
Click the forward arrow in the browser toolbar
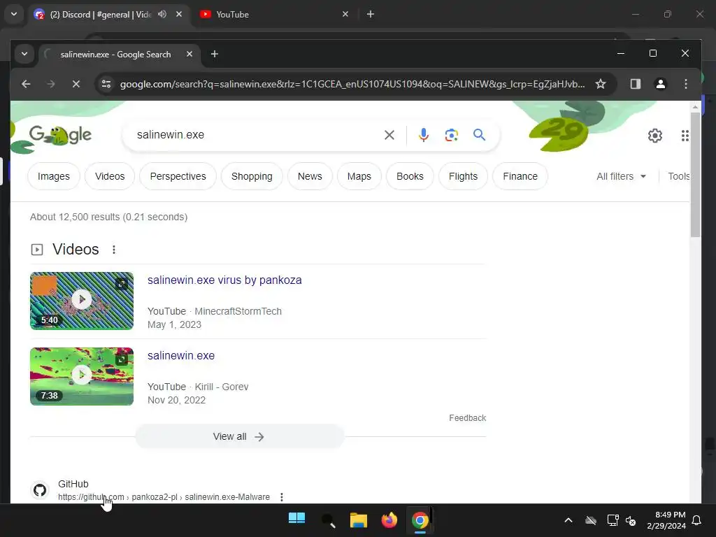(51, 84)
